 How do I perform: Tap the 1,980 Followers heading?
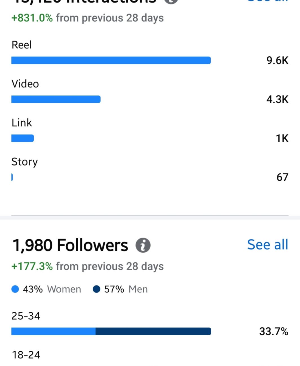point(70,245)
